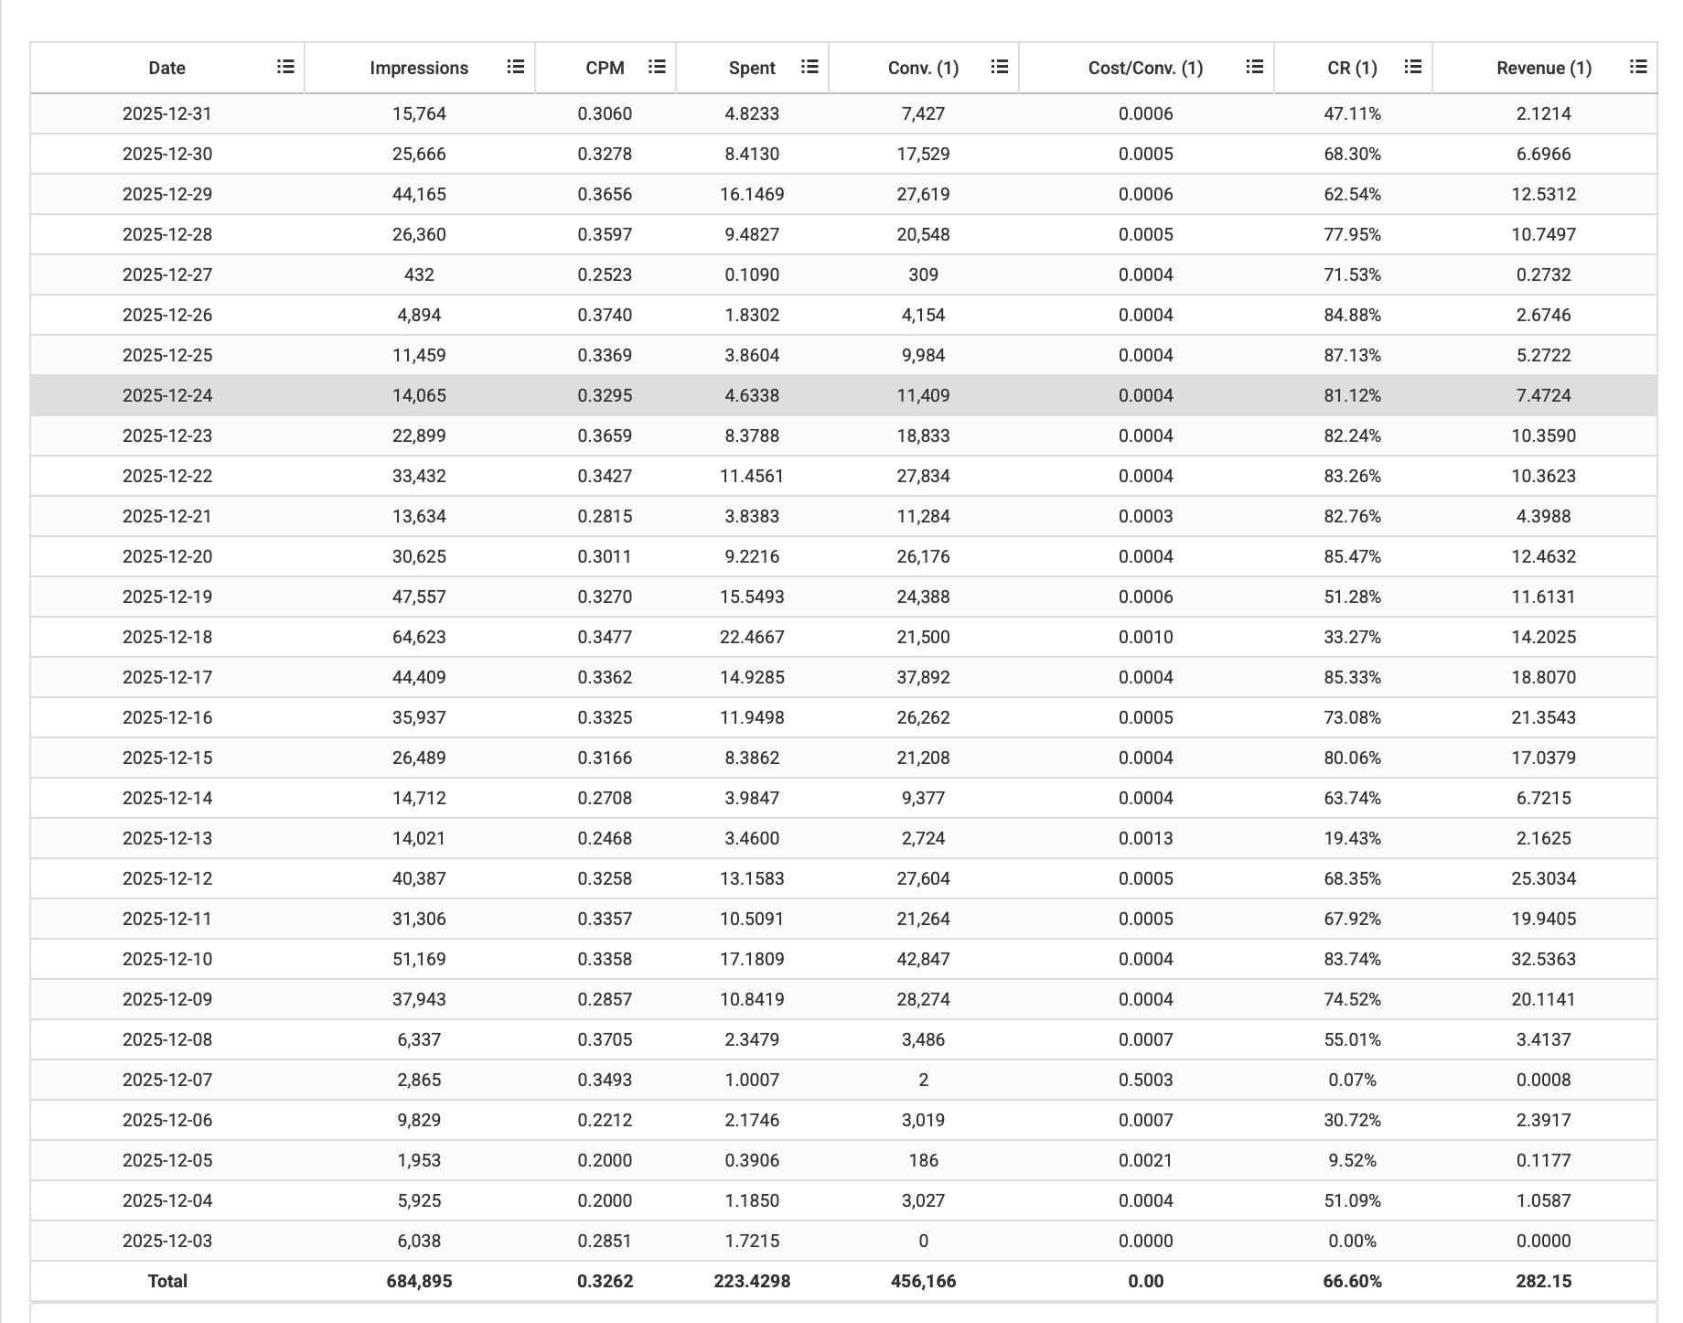Sort by the Impressions column header
Viewport: 1683px width, 1323px height.
(419, 68)
